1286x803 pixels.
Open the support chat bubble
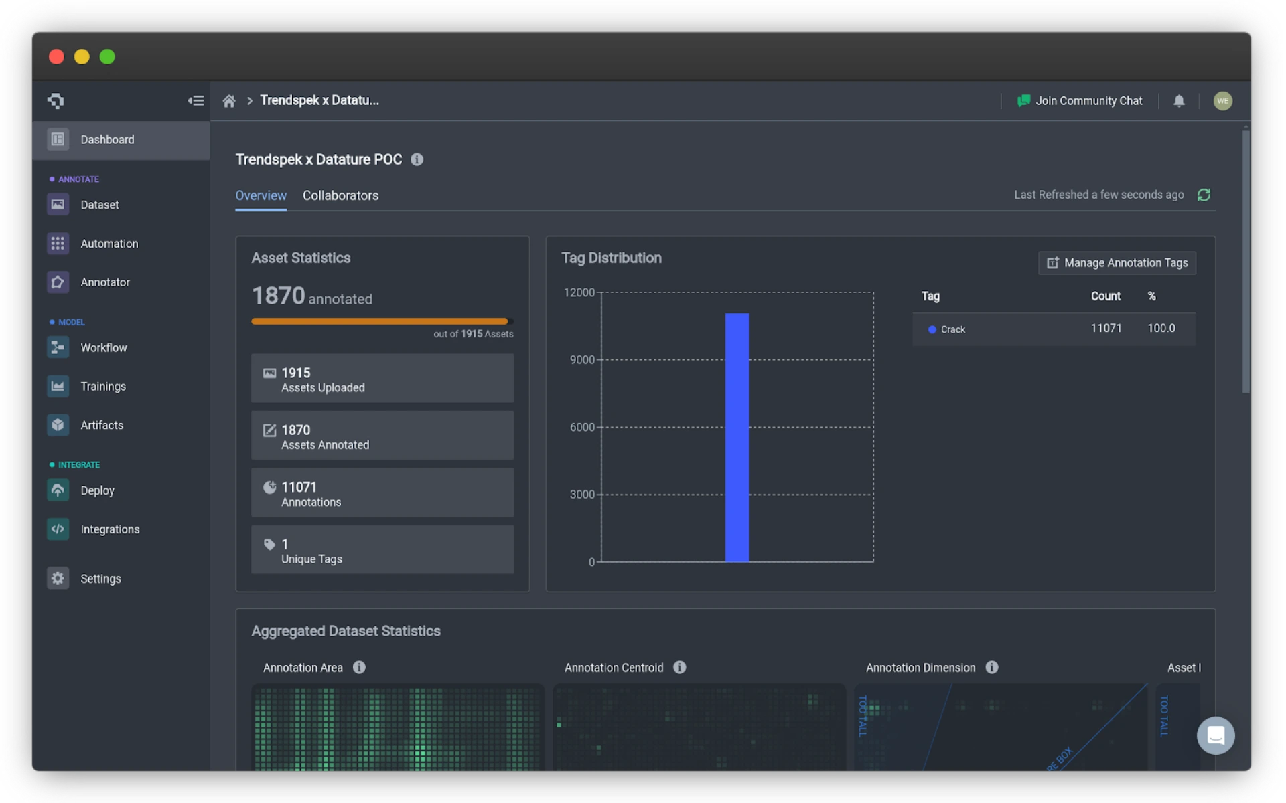click(x=1216, y=735)
